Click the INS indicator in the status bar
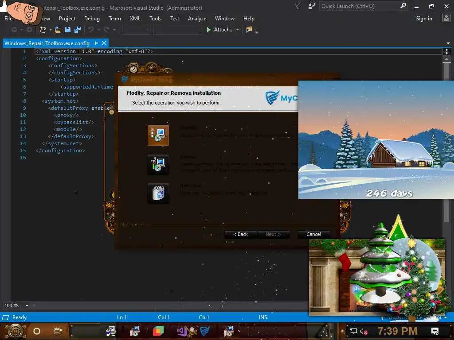 (x=263, y=317)
